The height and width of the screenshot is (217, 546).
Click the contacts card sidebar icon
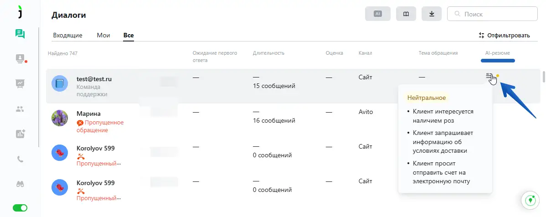pyautogui.click(x=20, y=58)
